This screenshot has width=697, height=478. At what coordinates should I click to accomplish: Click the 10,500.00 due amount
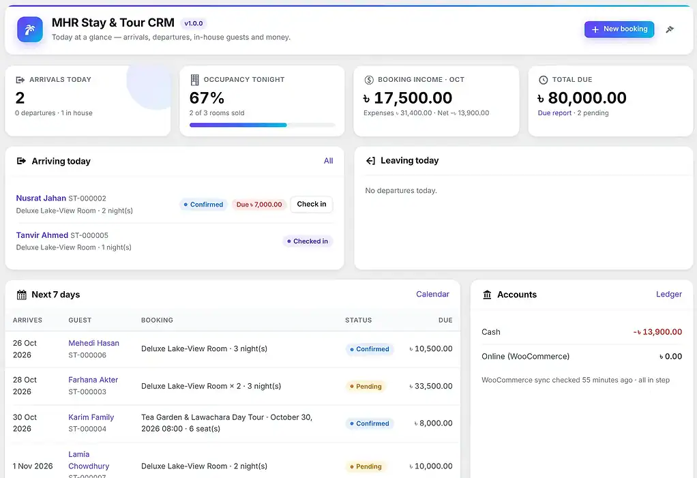431,348
